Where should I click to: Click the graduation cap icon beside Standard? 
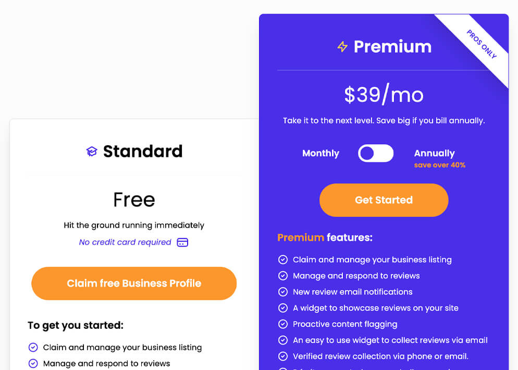[x=92, y=151]
